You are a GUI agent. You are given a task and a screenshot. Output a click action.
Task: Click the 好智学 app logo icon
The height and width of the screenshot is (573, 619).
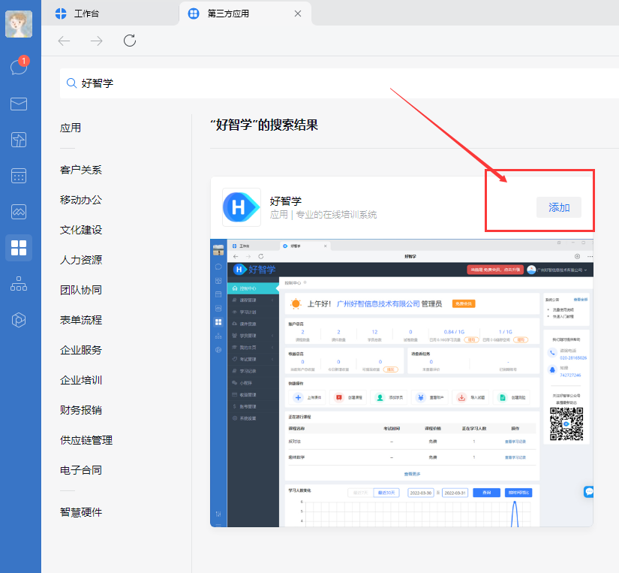click(241, 207)
